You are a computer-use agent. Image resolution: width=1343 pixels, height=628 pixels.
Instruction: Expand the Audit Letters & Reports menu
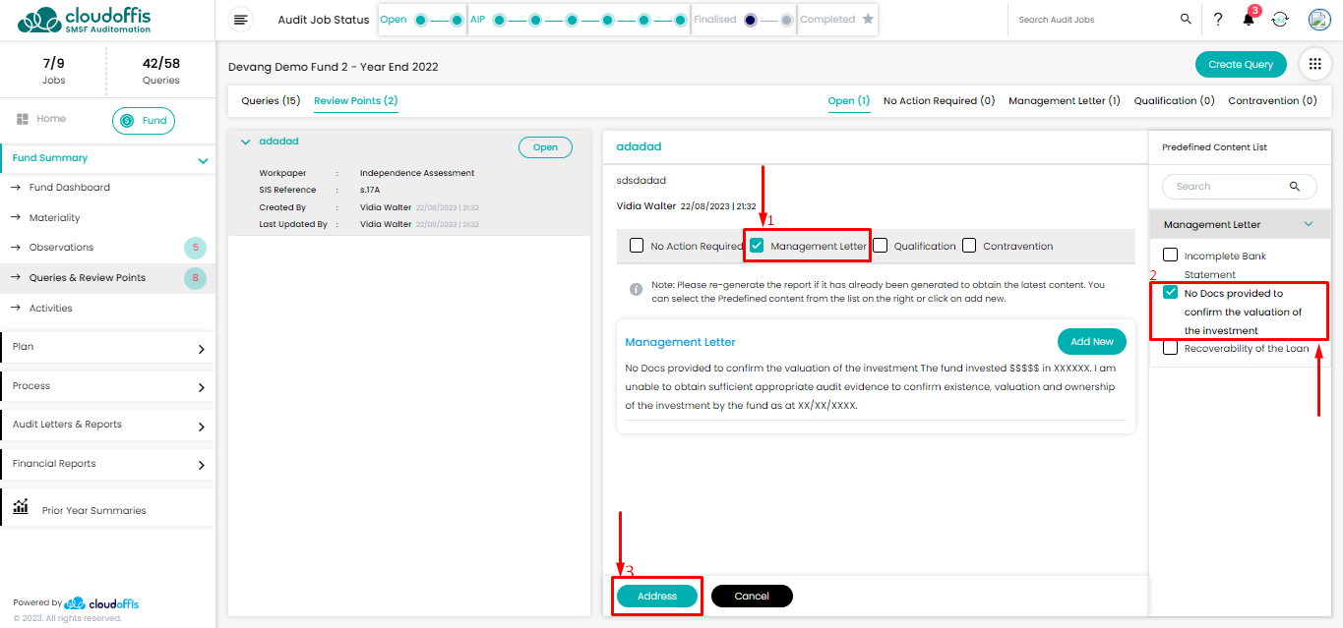[x=202, y=427]
